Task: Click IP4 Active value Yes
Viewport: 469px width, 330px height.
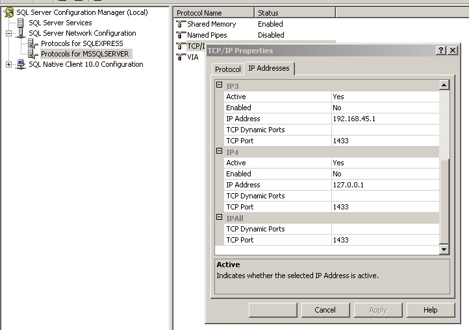Action: [385, 163]
